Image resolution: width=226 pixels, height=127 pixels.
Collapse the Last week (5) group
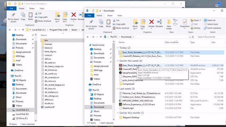[x=118, y=89]
